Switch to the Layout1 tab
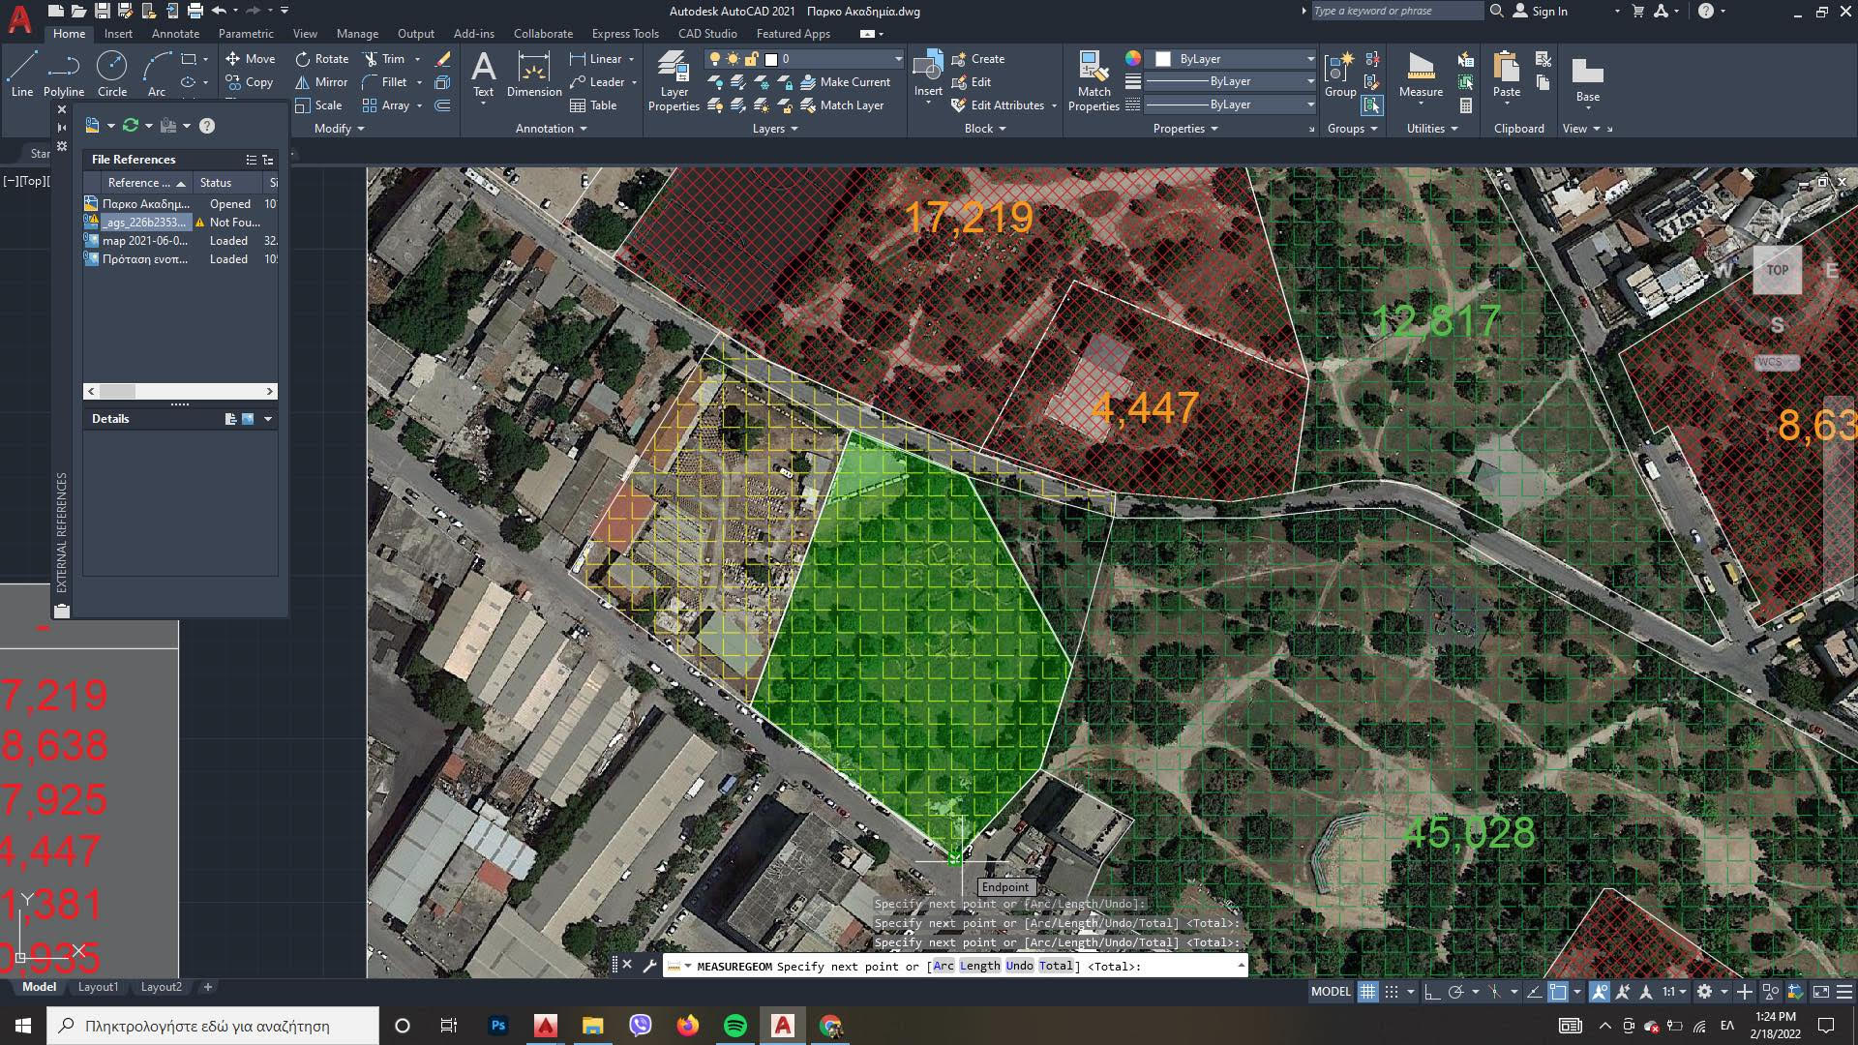Screen dimensions: 1858x1045 click(x=98, y=987)
